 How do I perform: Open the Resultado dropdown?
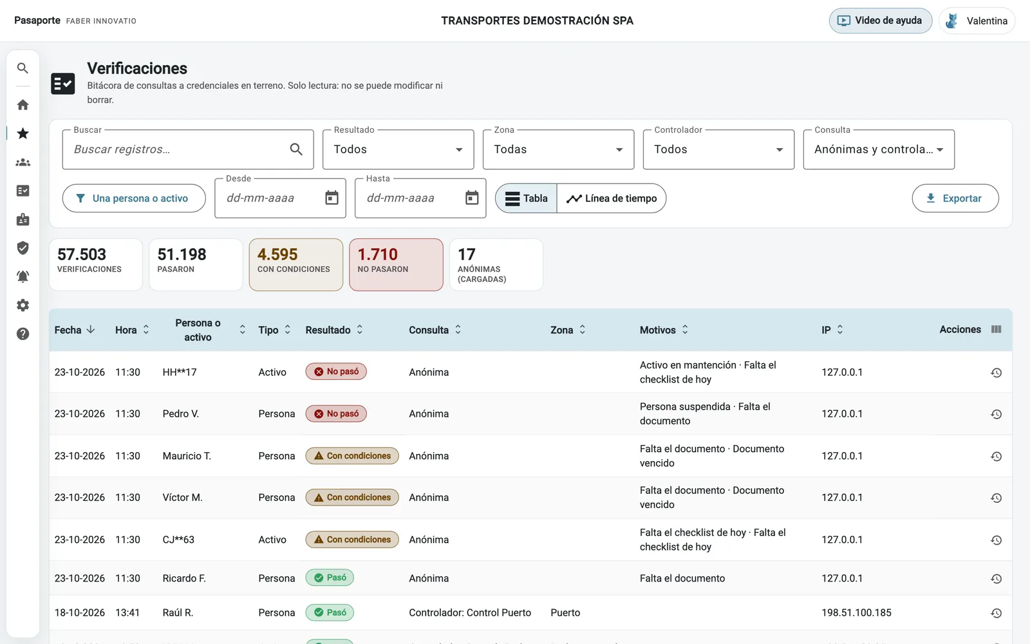[398, 149]
